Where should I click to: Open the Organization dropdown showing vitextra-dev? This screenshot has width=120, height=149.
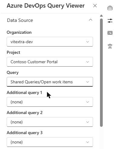pyautogui.click(x=50, y=42)
